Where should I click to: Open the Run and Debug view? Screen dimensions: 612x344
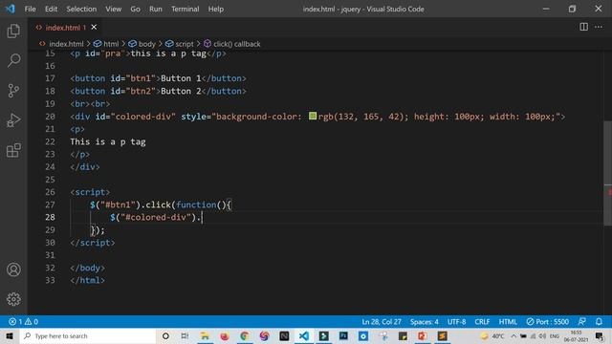(13, 120)
